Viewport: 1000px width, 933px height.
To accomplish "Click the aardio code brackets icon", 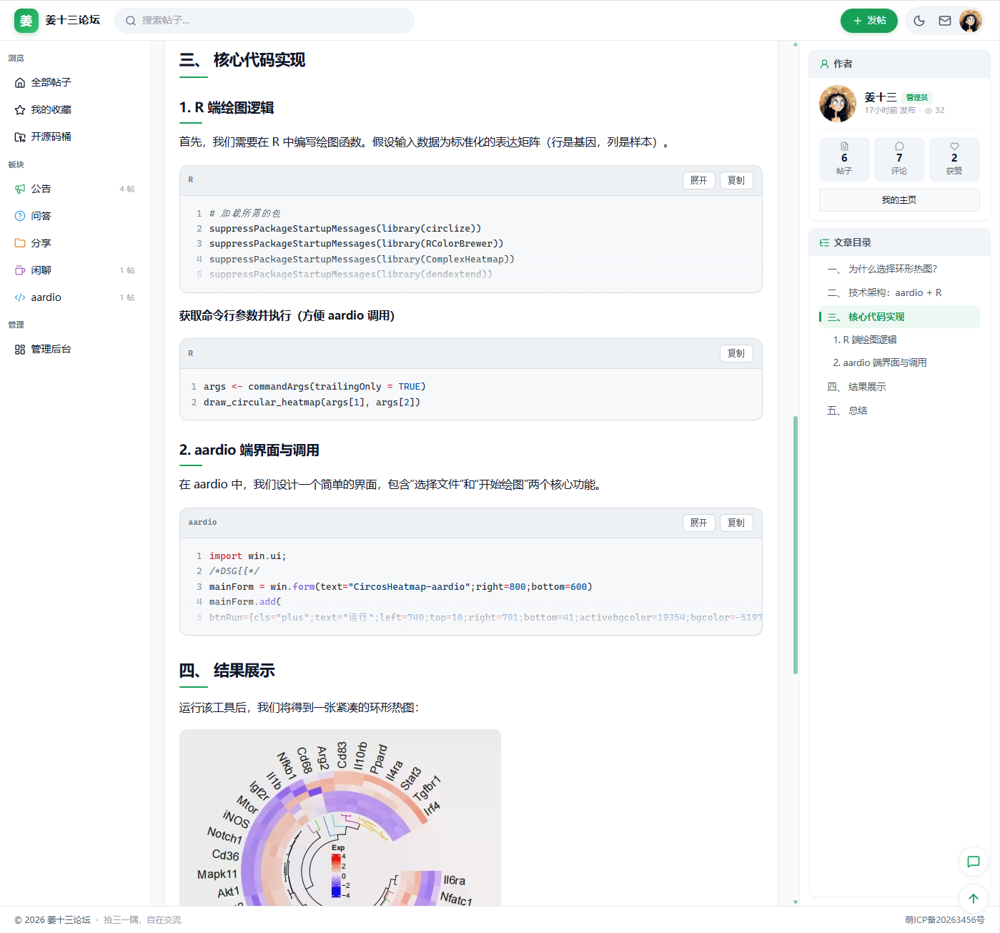I will tap(20, 297).
